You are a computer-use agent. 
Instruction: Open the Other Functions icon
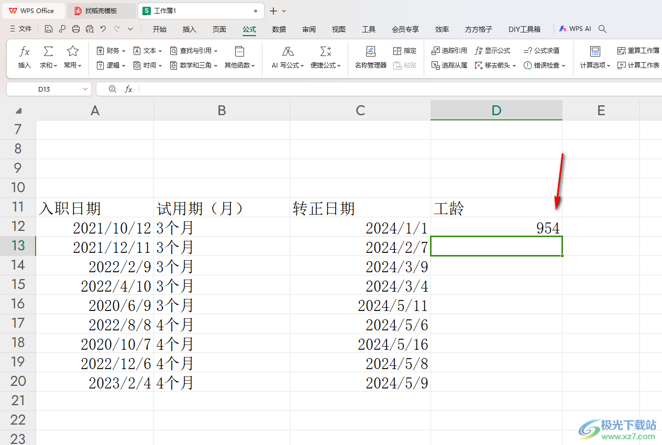239,51
